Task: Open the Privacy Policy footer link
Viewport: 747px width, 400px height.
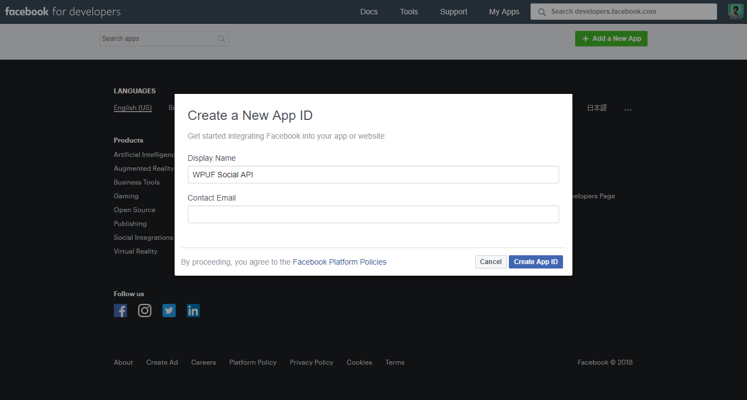Action: 312,362
